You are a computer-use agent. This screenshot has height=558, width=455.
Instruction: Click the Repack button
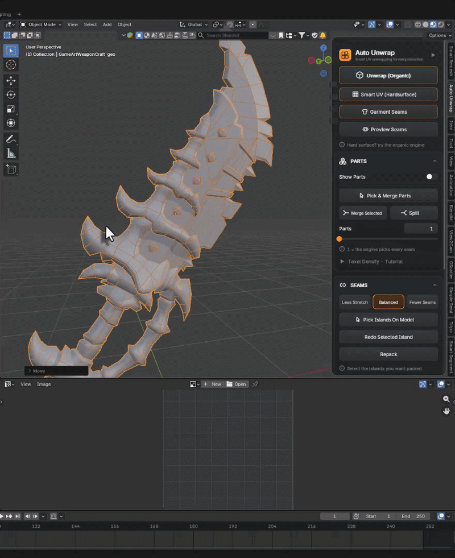(x=388, y=354)
